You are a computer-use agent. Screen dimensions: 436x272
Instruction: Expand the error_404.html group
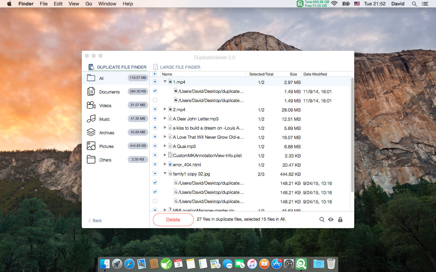coord(165,164)
